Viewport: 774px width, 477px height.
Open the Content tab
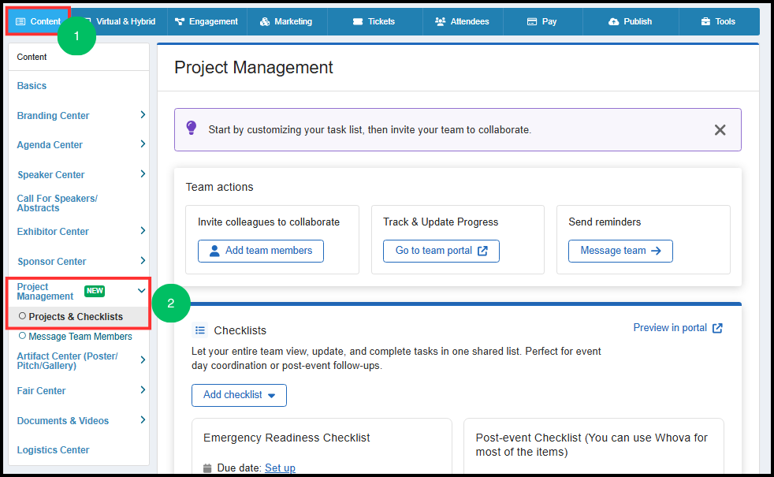(x=39, y=21)
